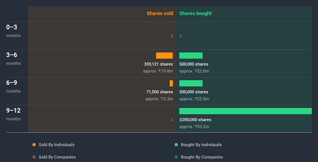This screenshot has height=162, width=318.
Task: Click the ₹22.0m amount in 3–6 months row
Action: pos(194,71)
